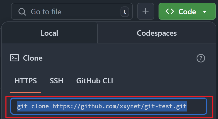Select the HTTPS clone option
Viewport: 218px width, 119px height.
(x=26, y=81)
